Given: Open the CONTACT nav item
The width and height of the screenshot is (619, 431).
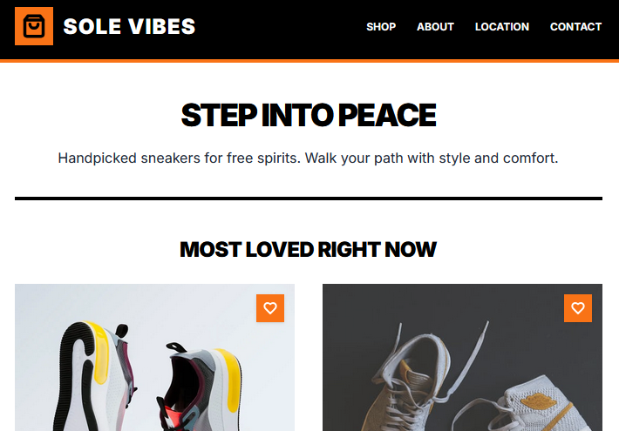Looking at the screenshot, I should coord(575,27).
